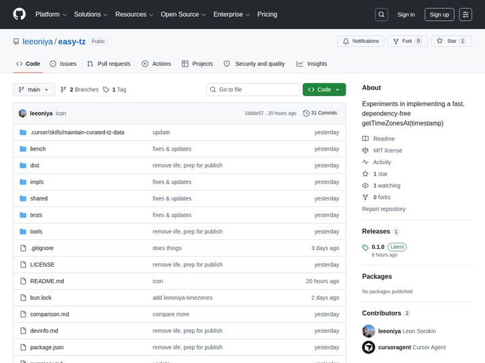Screen dimensions: 485x363
Task: Open release 0.1.0
Action: pos(378,247)
